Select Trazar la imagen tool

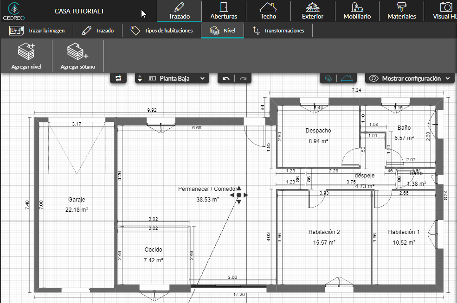[x=37, y=31]
